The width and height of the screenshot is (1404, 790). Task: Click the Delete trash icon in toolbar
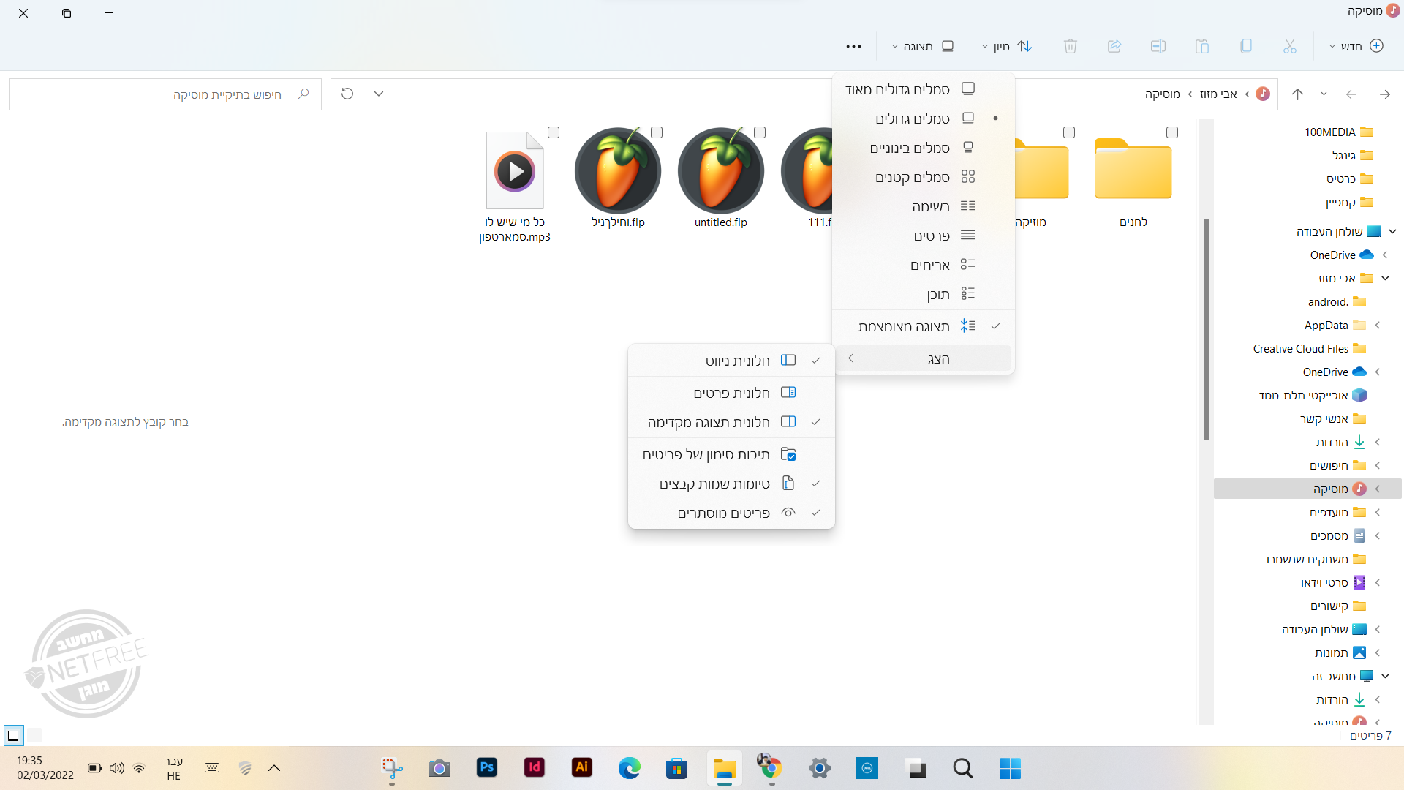(1071, 46)
